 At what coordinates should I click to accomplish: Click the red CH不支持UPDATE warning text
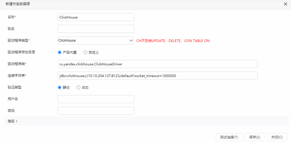coord(173,41)
